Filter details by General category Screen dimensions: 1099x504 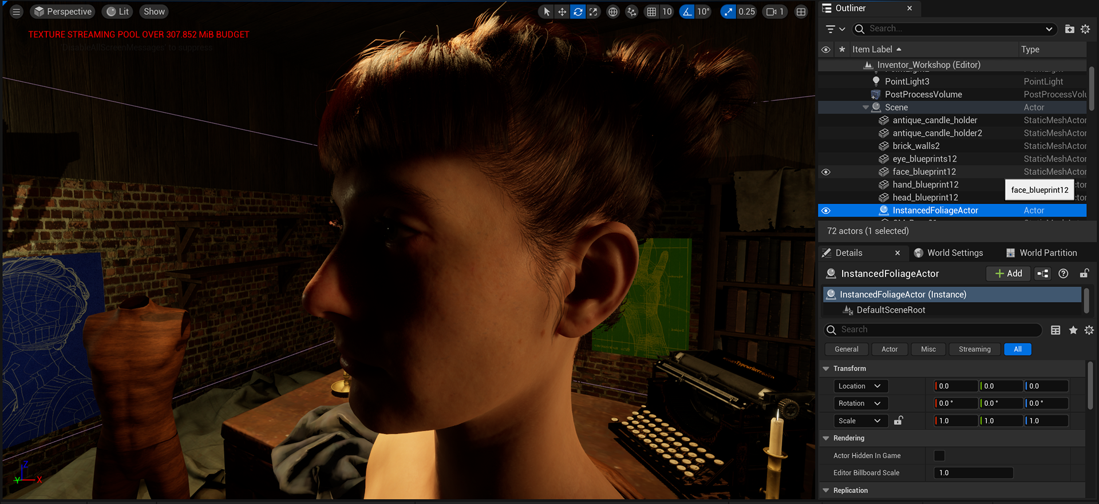(847, 349)
